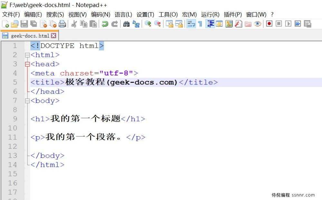Open the 语言(L) menu
322x200 pixels.
123,14
